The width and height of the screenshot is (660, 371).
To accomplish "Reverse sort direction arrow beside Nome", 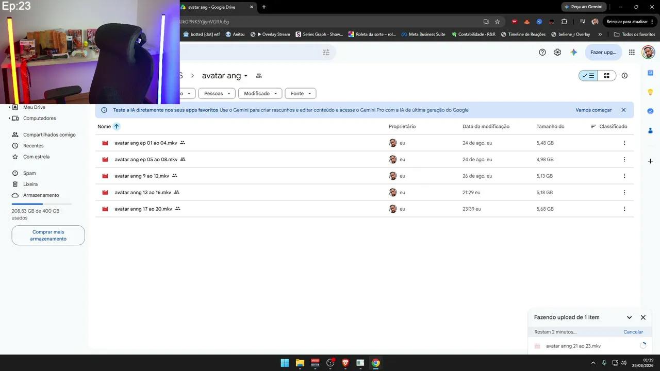I will [117, 126].
